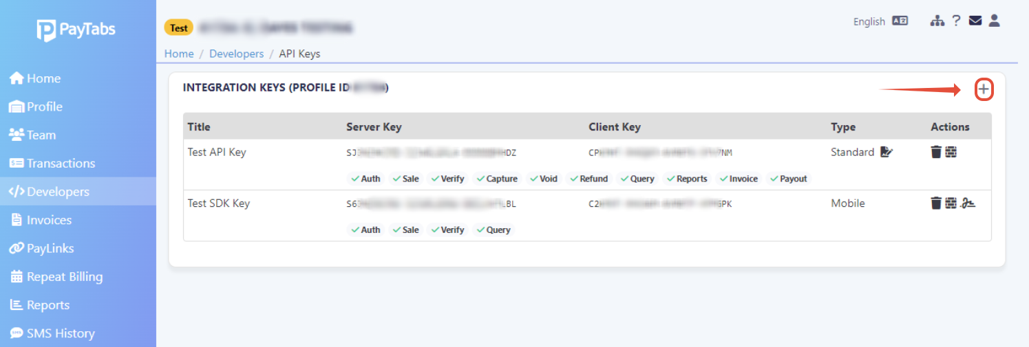Click the yellow Test badge
The height and width of the screenshot is (347, 1029).
(179, 28)
